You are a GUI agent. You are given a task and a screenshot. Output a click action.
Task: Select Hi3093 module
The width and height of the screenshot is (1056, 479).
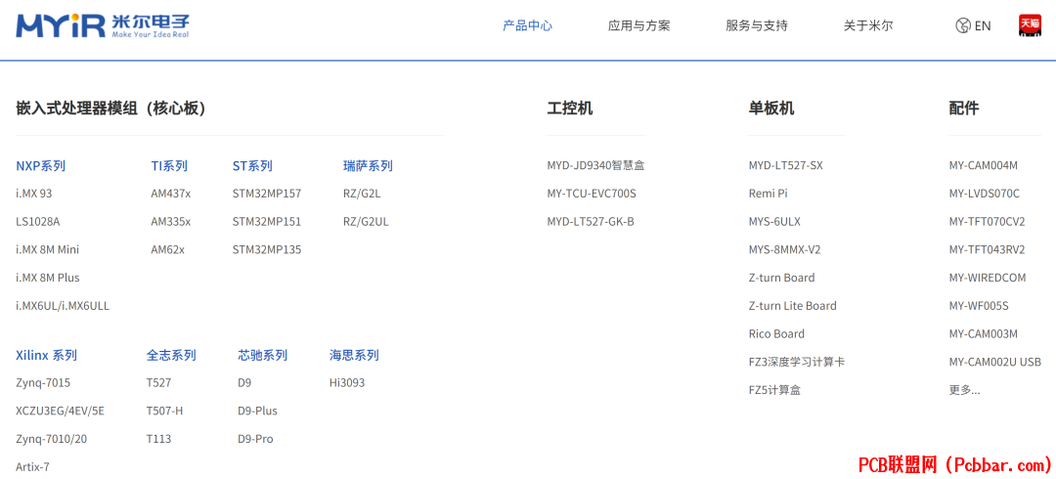point(347,382)
